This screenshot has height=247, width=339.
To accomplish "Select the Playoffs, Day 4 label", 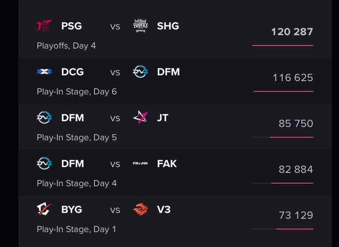I will coord(66,45).
